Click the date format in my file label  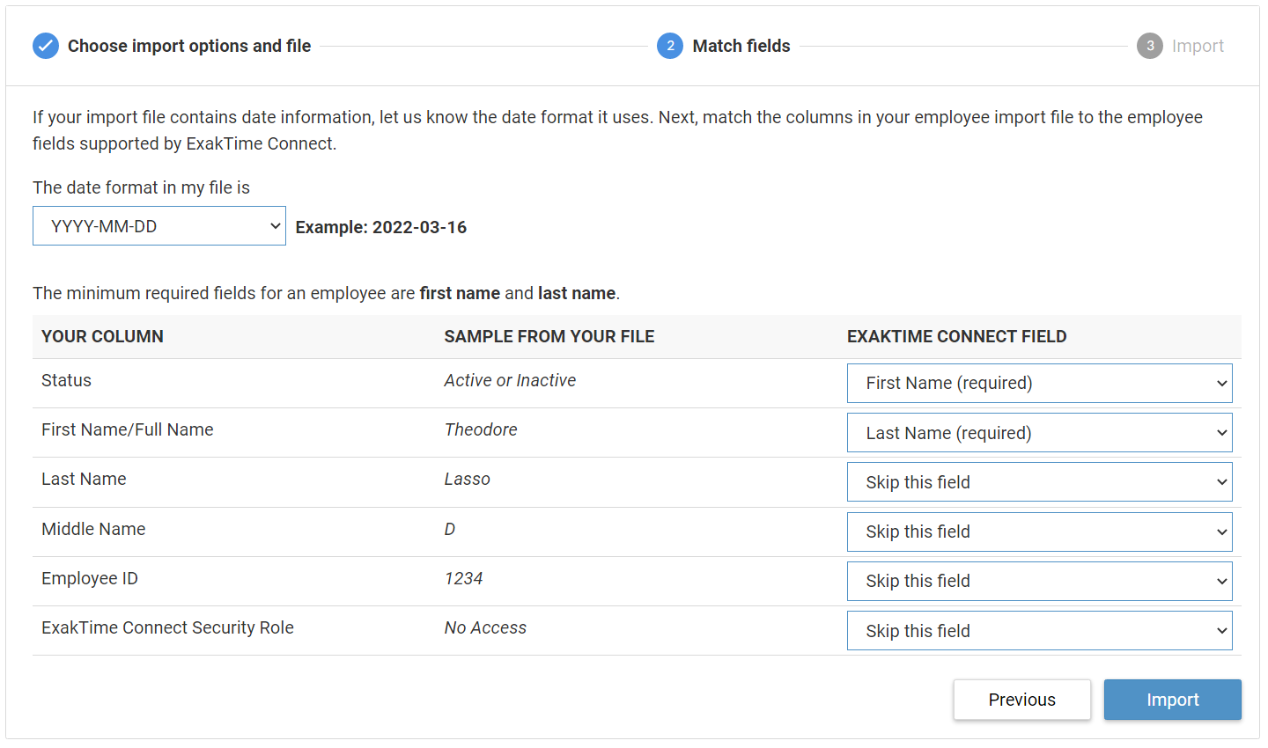coord(141,187)
